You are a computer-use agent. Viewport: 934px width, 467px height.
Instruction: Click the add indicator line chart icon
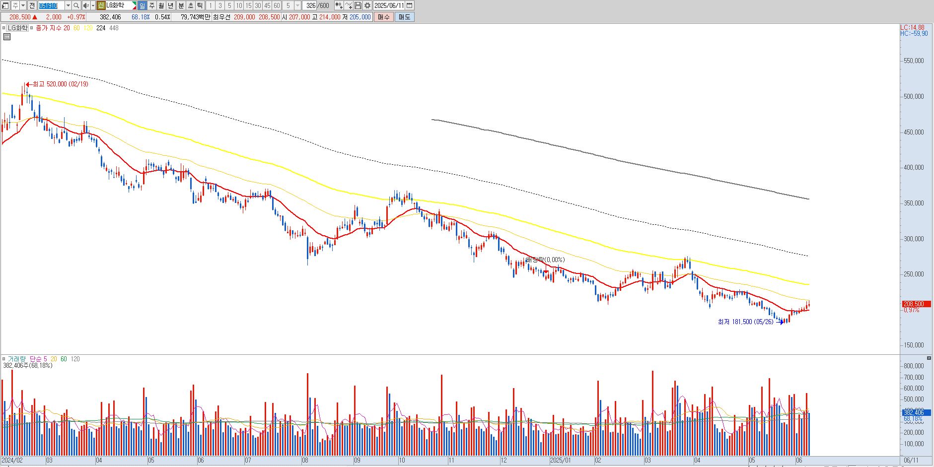349,5
